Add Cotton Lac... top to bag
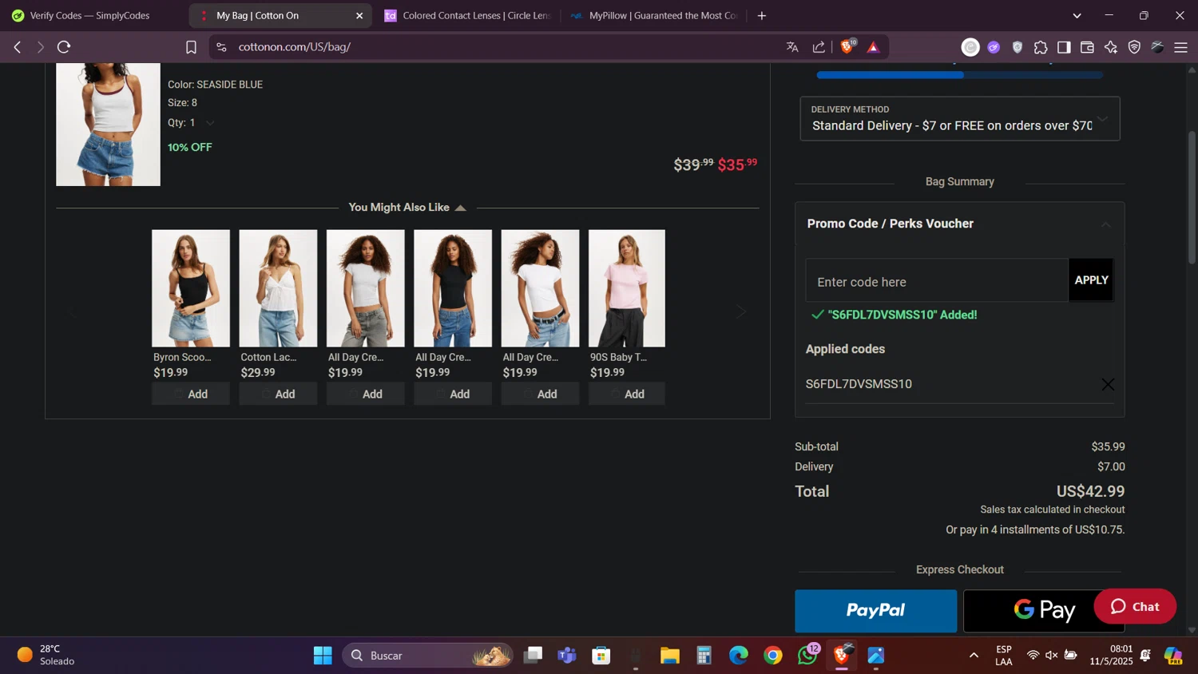 278,394
